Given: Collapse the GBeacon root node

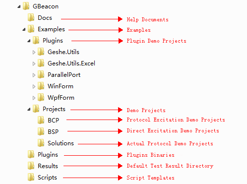Looking at the screenshot, I should tap(19, 7).
